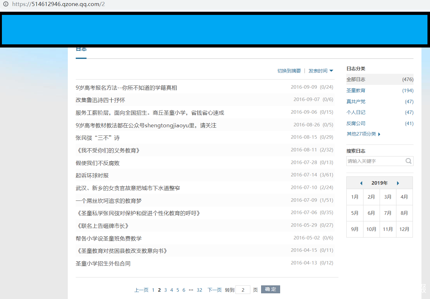Open post 假使我们不反腐败

98,163
